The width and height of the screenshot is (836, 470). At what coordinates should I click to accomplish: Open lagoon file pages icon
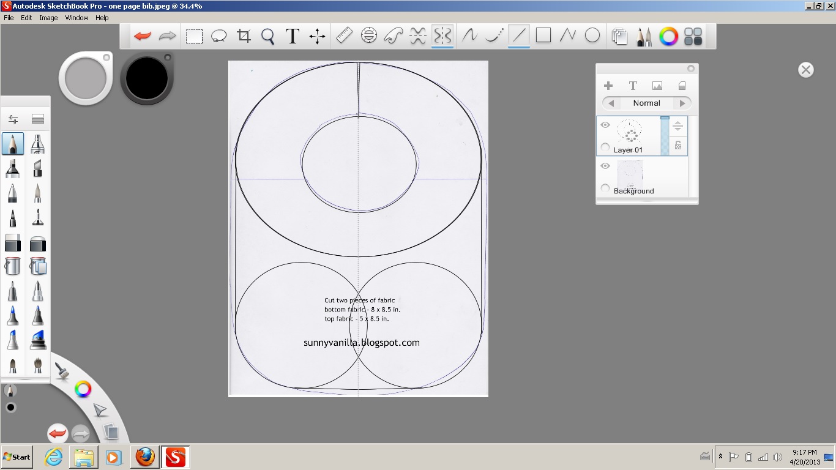point(111,432)
